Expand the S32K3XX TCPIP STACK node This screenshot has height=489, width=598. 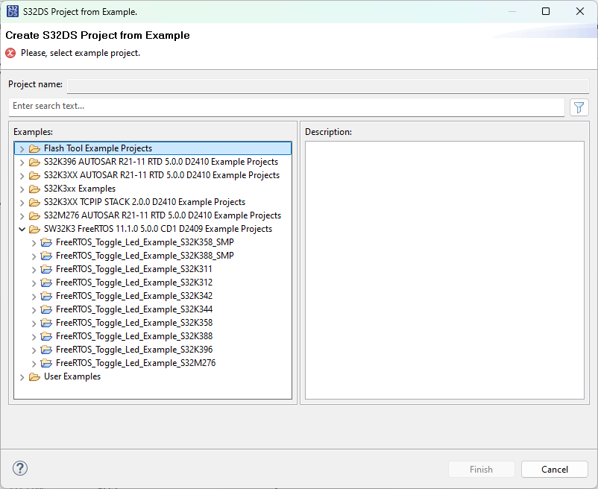pyautogui.click(x=22, y=202)
